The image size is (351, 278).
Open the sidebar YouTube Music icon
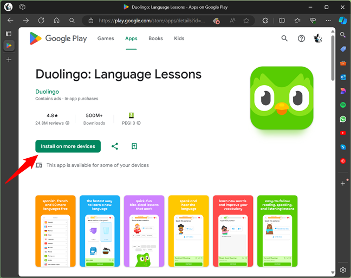343,161
